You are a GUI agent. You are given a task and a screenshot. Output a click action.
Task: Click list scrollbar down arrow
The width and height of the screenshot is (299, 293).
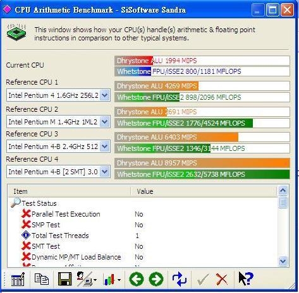(x=283, y=261)
